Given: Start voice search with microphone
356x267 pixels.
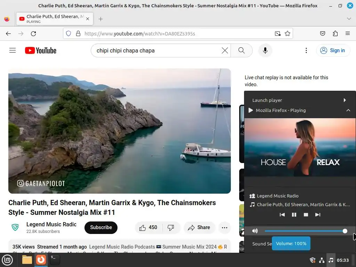Looking at the screenshot, I should (x=265, y=50).
